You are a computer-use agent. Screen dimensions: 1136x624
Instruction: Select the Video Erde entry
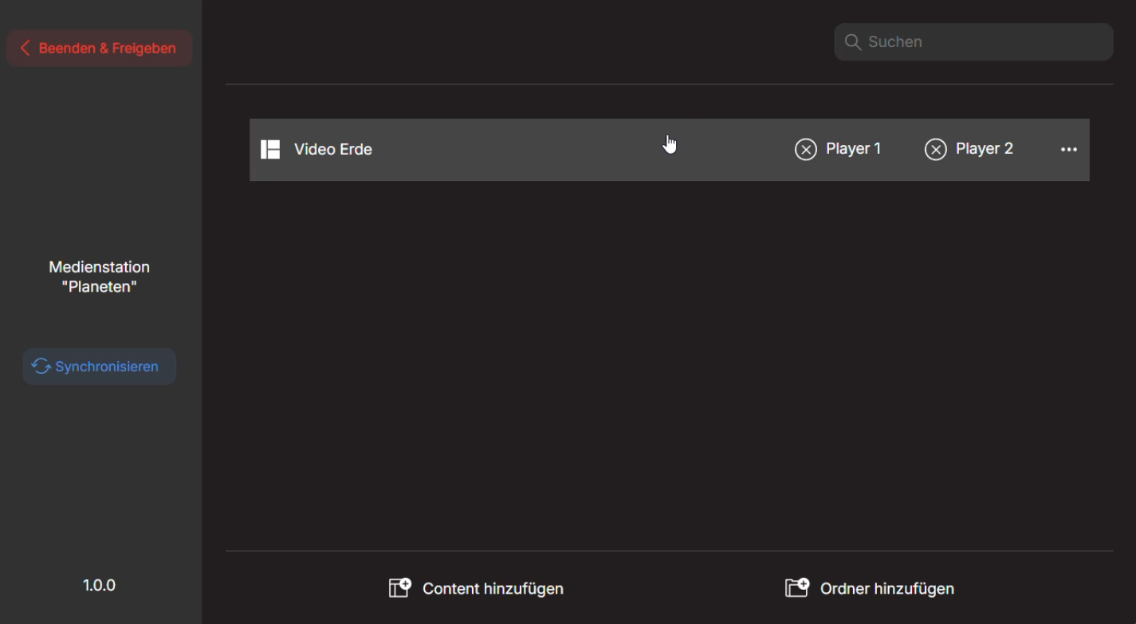pyautogui.click(x=332, y=149)
